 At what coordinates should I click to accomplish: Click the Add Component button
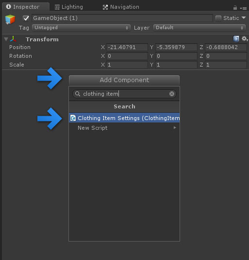click(x=124, y=80)
